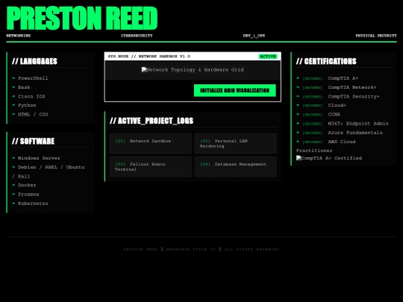Select the Azure Fundamentals text

click(355, 133)
